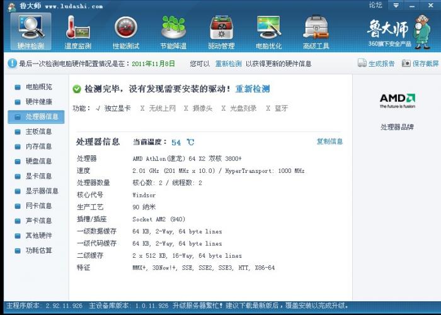Click the 鲁大师 logo mascot
The width and height of the screenshot is (441, 315).
coord(422,32)
